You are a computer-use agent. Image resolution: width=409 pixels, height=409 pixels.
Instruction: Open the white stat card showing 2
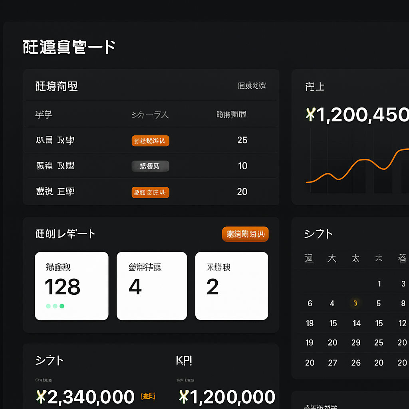click(232, 286)
